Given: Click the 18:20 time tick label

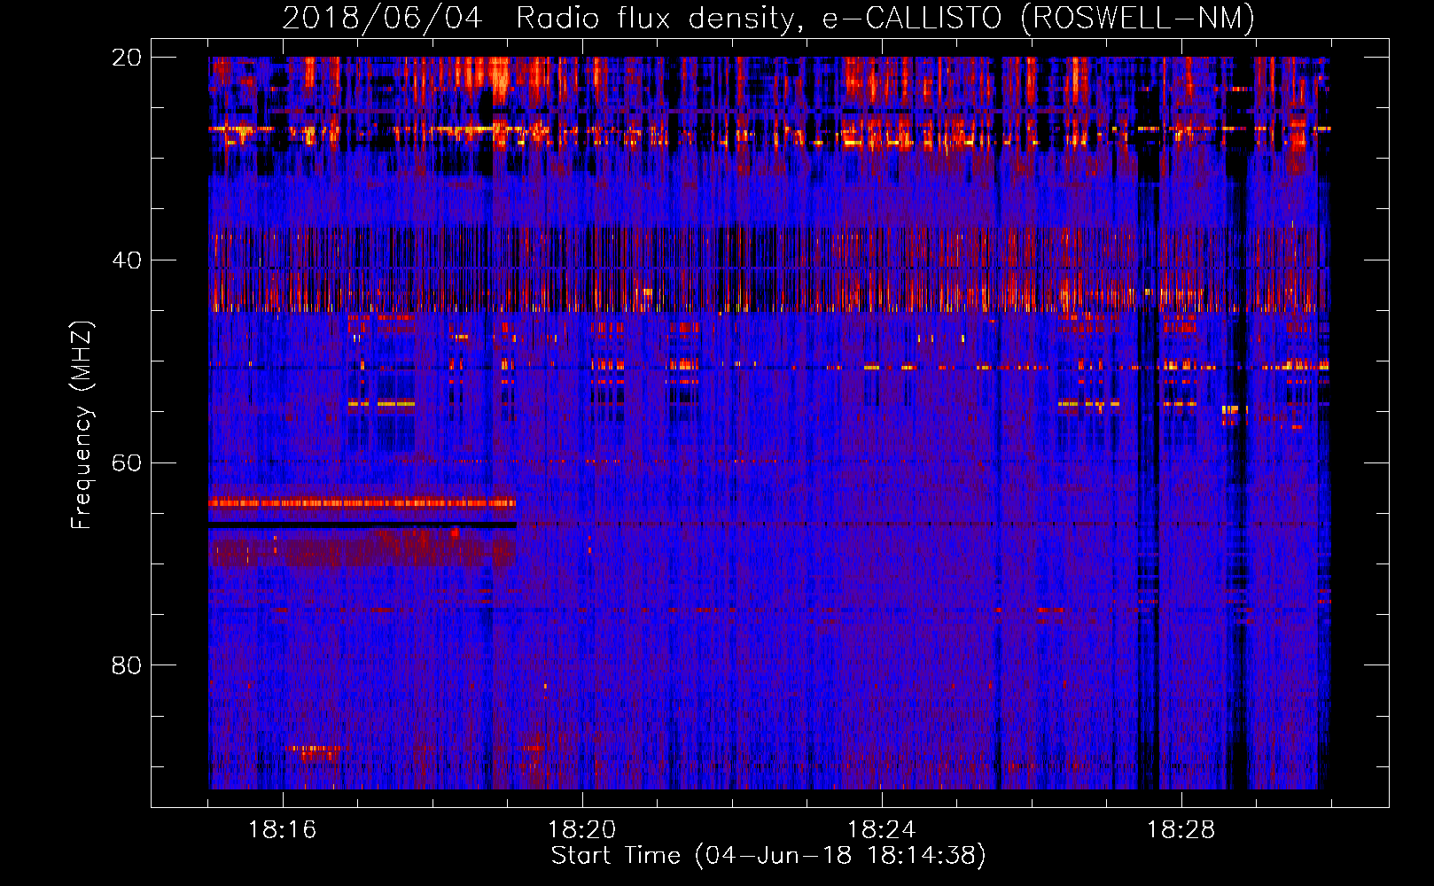Looking at the screenshot, I should (582, 830).
